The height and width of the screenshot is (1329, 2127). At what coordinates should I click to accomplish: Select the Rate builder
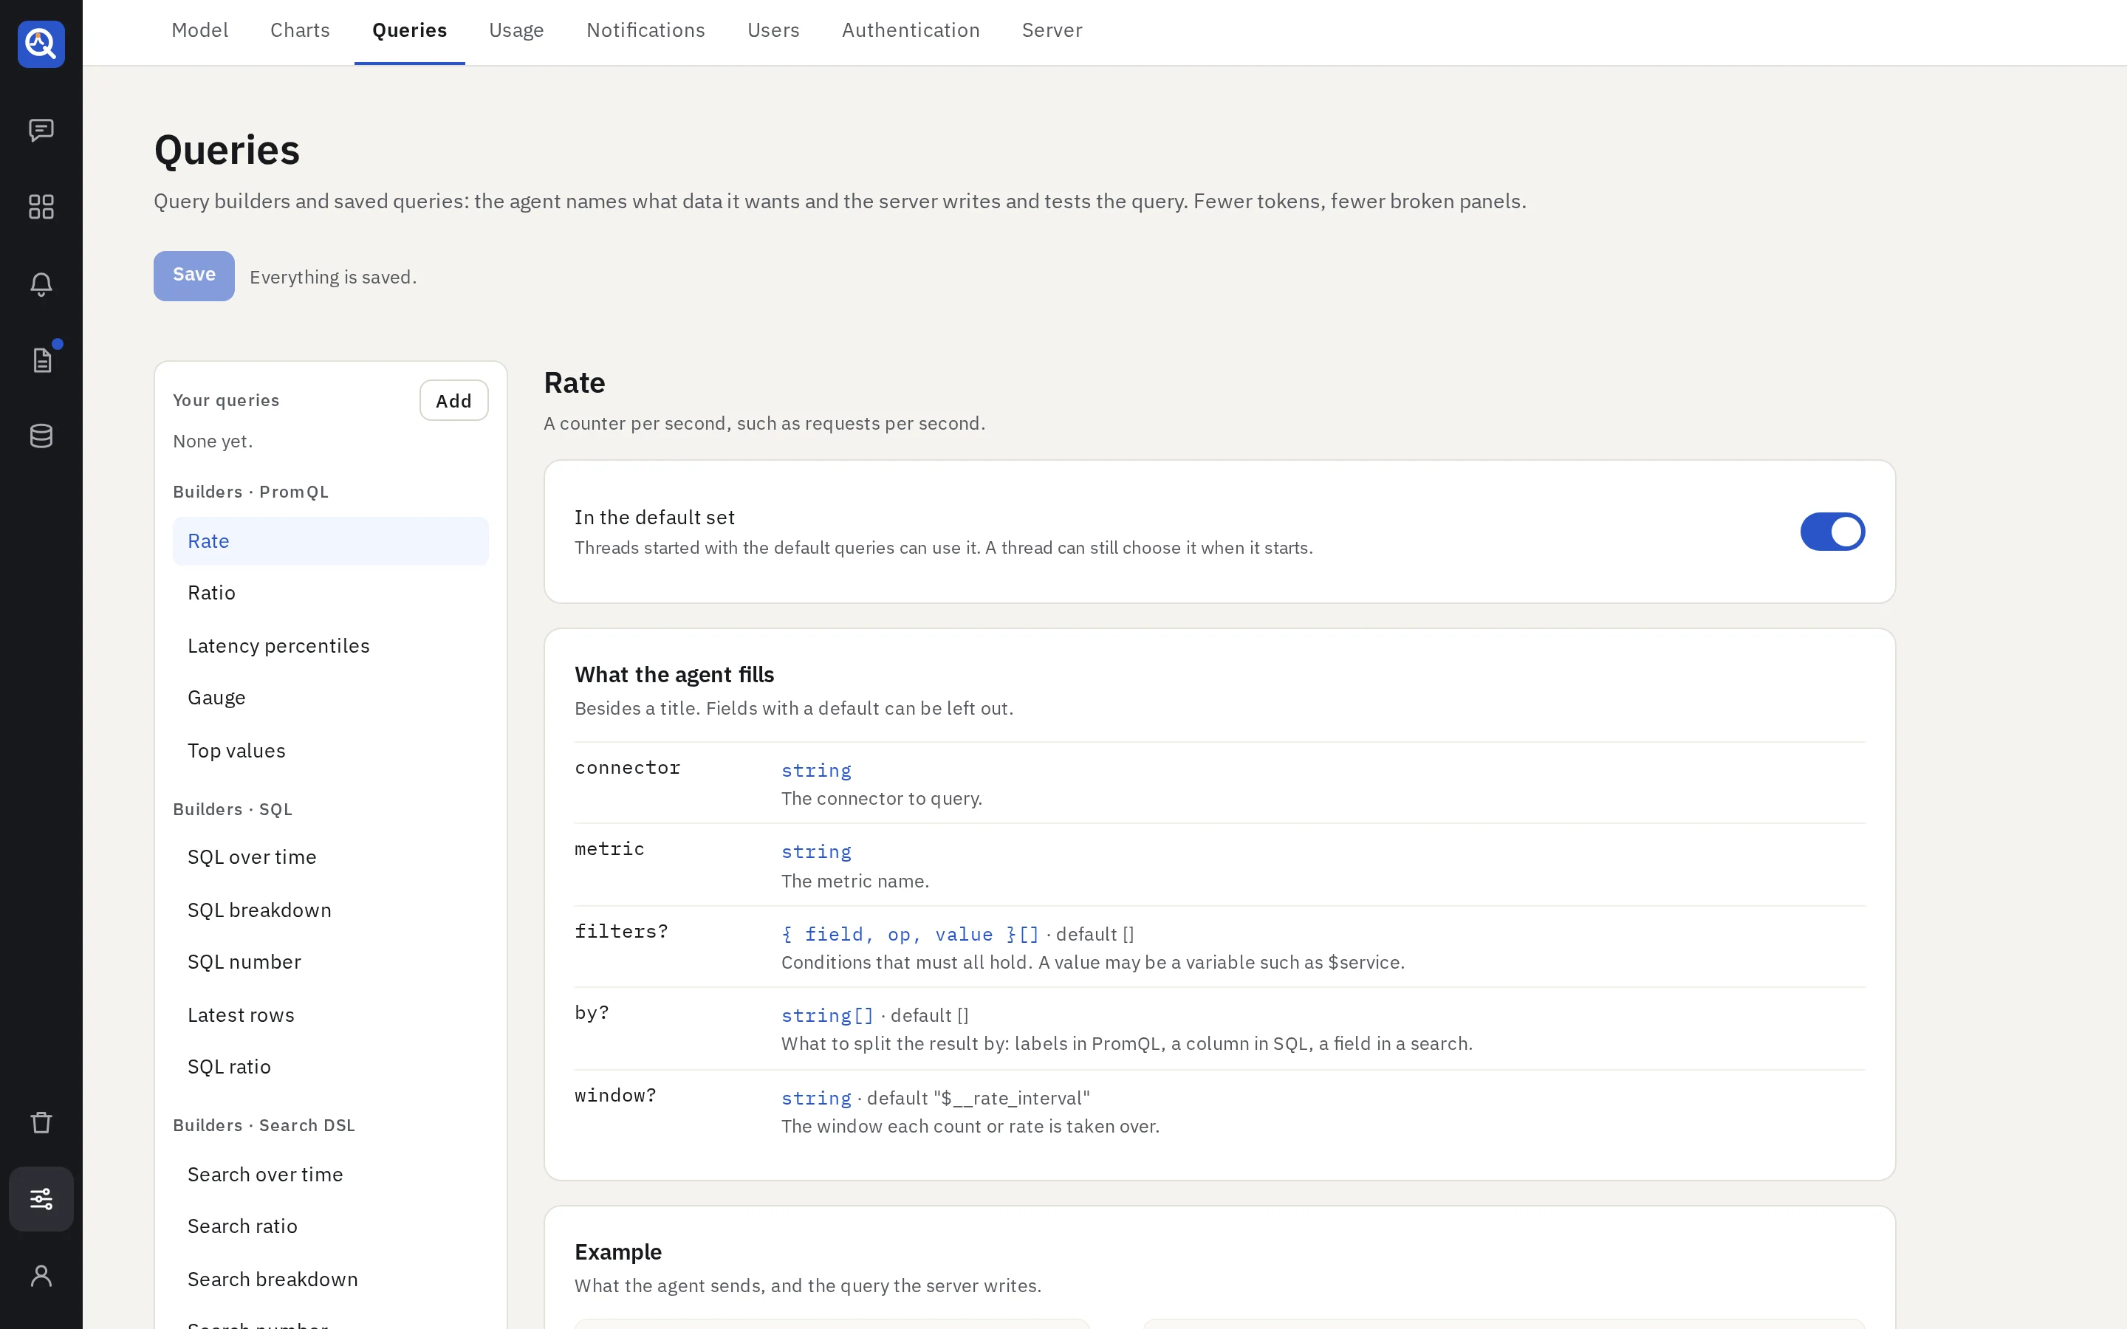pos(330,541)
